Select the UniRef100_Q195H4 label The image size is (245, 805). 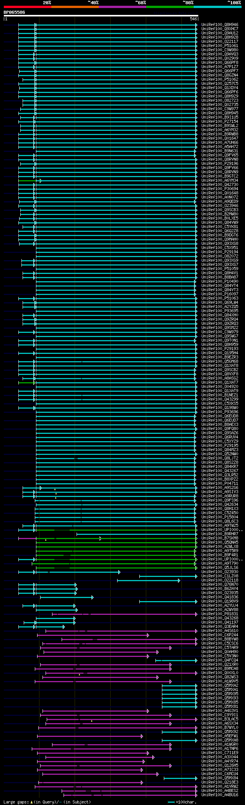[220, 353]
